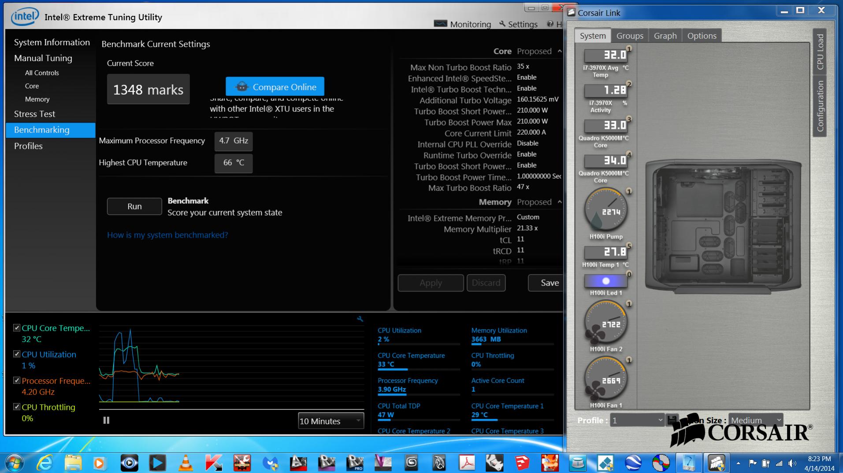Screen dimensions: 843x473
Task: Open Kaspersky from the taskbar
Action: (214, 463)
